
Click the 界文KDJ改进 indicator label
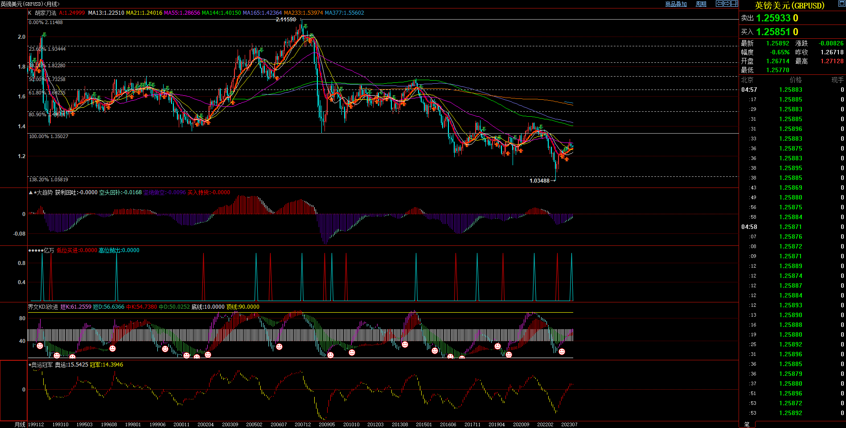click(43, 307)
